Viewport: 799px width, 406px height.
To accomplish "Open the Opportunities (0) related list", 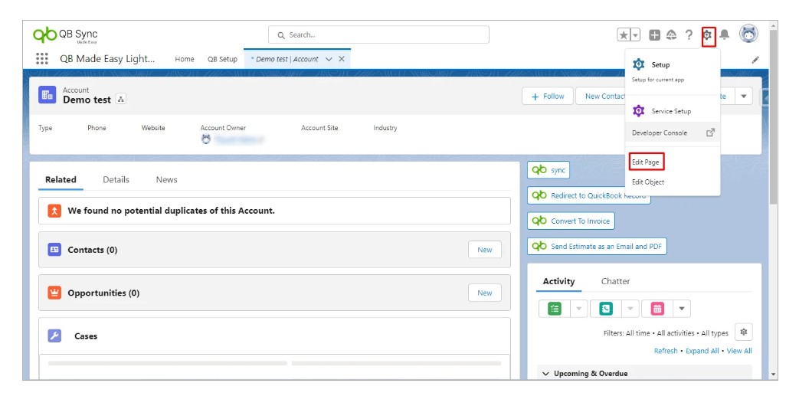I will tap(103, 293).
